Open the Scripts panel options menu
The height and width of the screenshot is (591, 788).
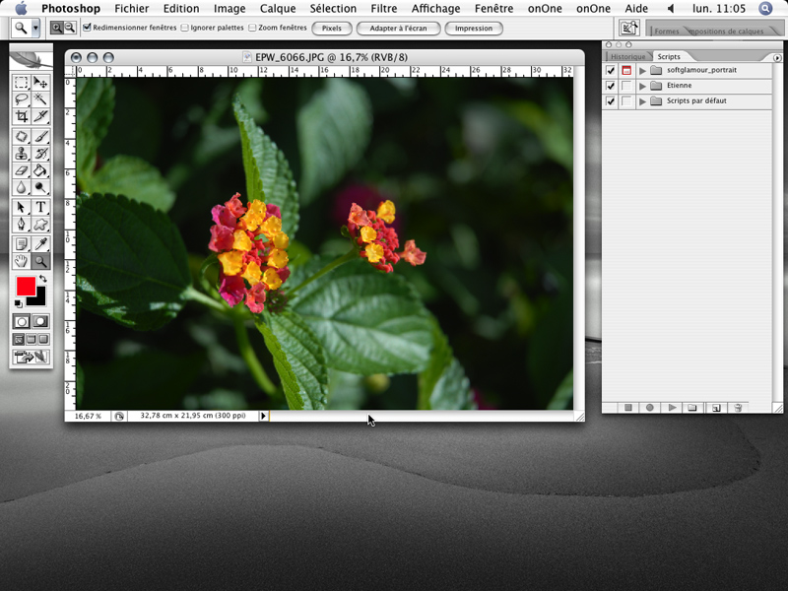[x=777, y=58]
